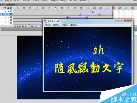Screen dimensions: 137x103
Task: Click the gray outline square of selected layer
Action: pos(11,14)
